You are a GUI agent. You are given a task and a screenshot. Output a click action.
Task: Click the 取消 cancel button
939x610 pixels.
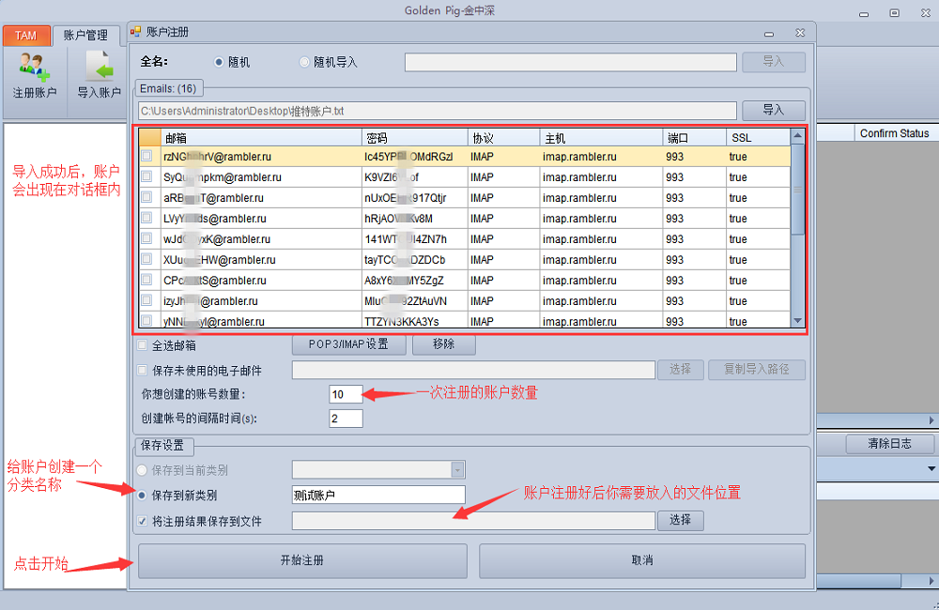642,560
